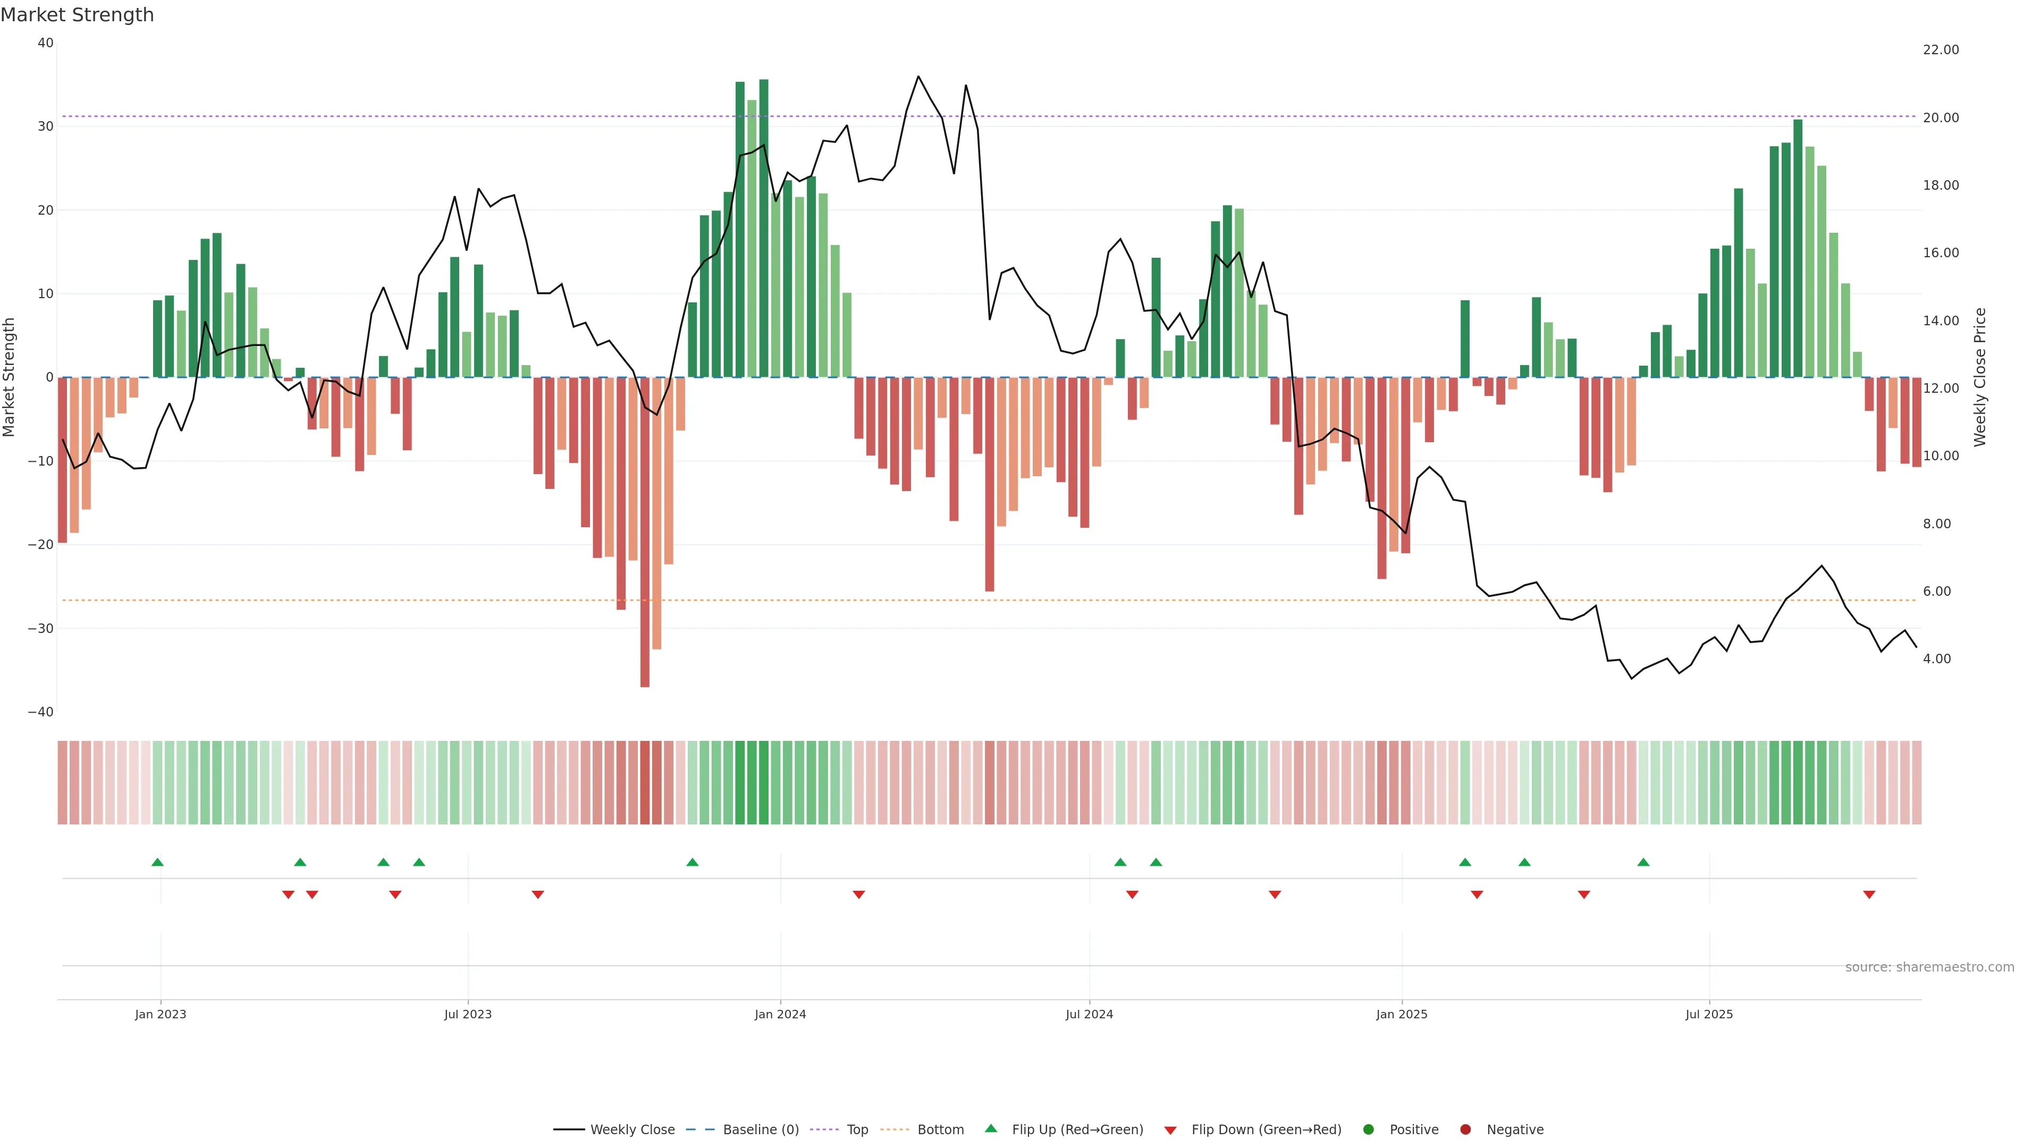Click the Jul 2025 x-axis label
The height and width of the screenshot is (1148, 2041).
1708,1014
